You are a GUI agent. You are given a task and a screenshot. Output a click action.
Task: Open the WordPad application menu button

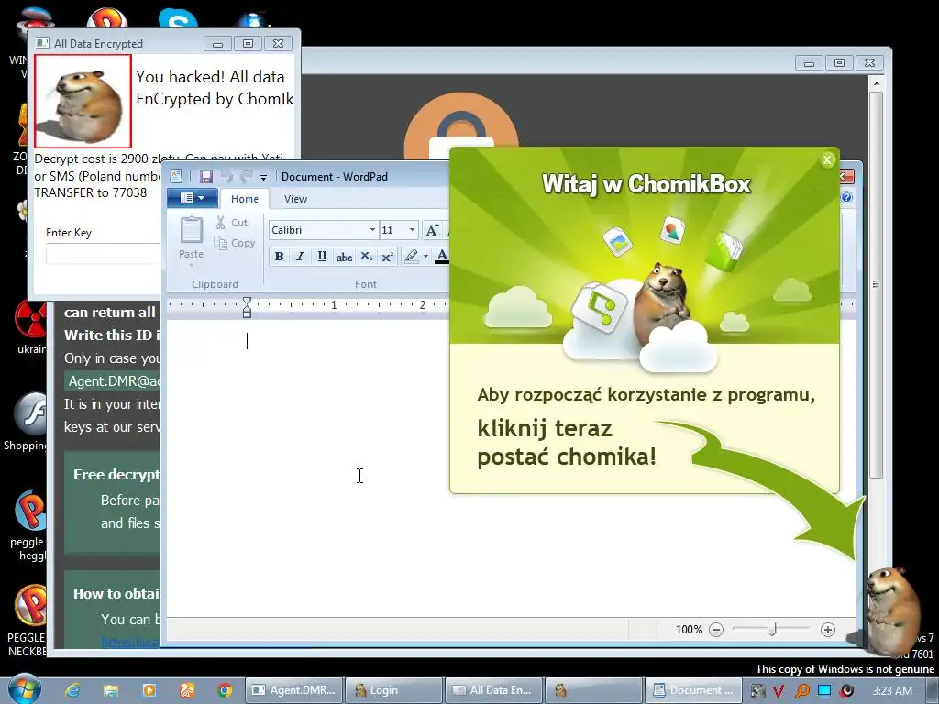click(x=193, y=198)
